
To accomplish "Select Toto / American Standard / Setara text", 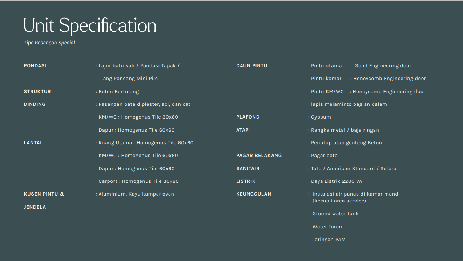I will 354,169.
